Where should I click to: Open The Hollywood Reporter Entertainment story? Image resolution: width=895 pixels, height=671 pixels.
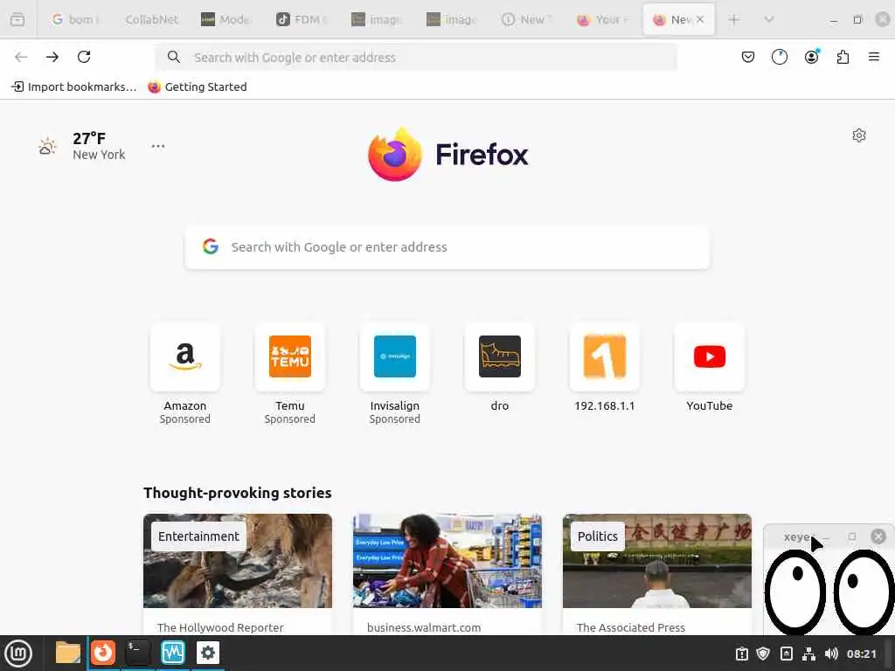tap(238, 574)
